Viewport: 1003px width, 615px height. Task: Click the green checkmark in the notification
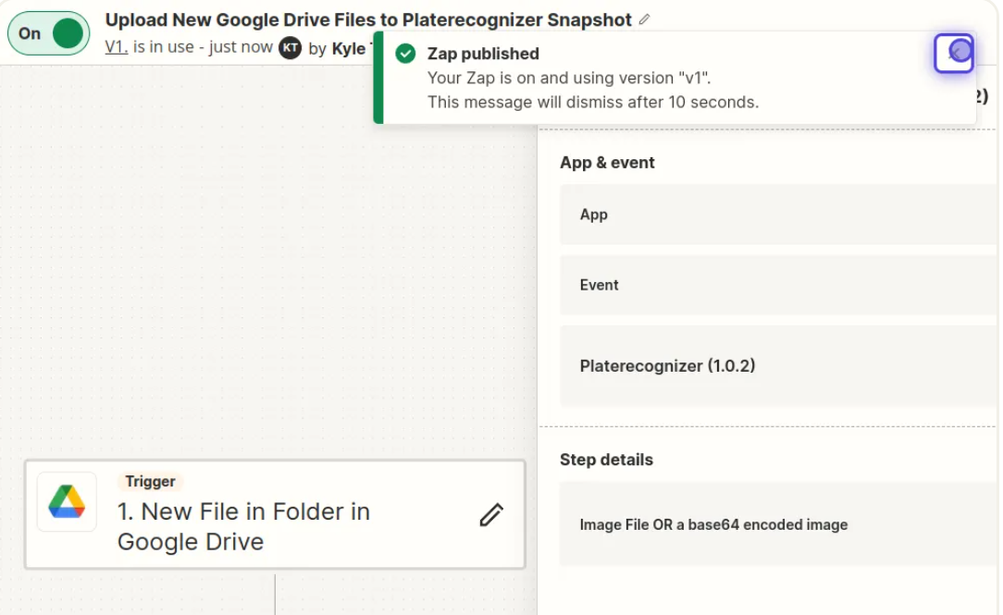405,54
